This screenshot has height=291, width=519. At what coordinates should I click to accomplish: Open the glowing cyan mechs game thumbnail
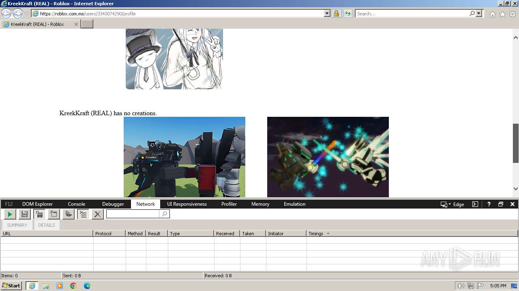328,157
